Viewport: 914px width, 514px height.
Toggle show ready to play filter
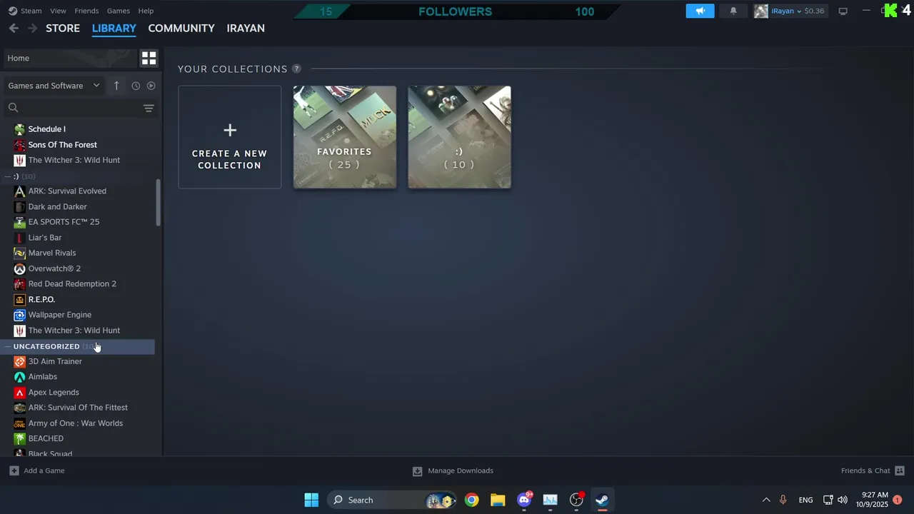tap(151, 86)
